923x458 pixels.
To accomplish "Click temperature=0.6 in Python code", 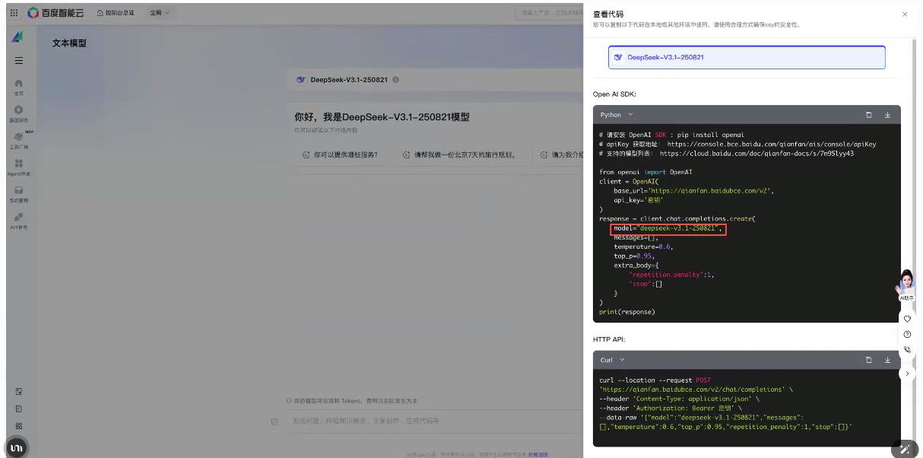I will [x=643, y=246].
